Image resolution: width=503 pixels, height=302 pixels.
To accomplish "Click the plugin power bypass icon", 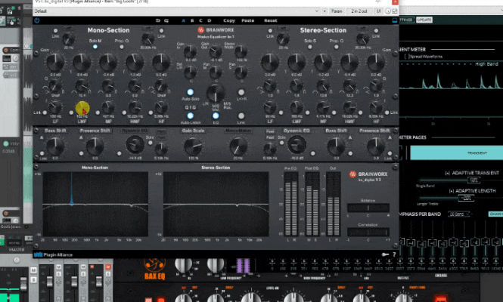I will point(37,20).
